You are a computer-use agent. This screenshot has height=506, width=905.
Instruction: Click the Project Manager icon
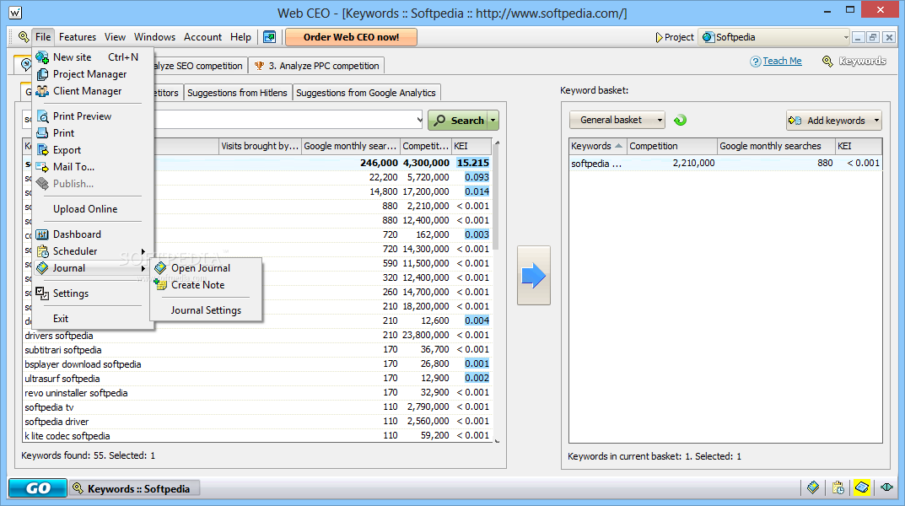pos(42,74)
